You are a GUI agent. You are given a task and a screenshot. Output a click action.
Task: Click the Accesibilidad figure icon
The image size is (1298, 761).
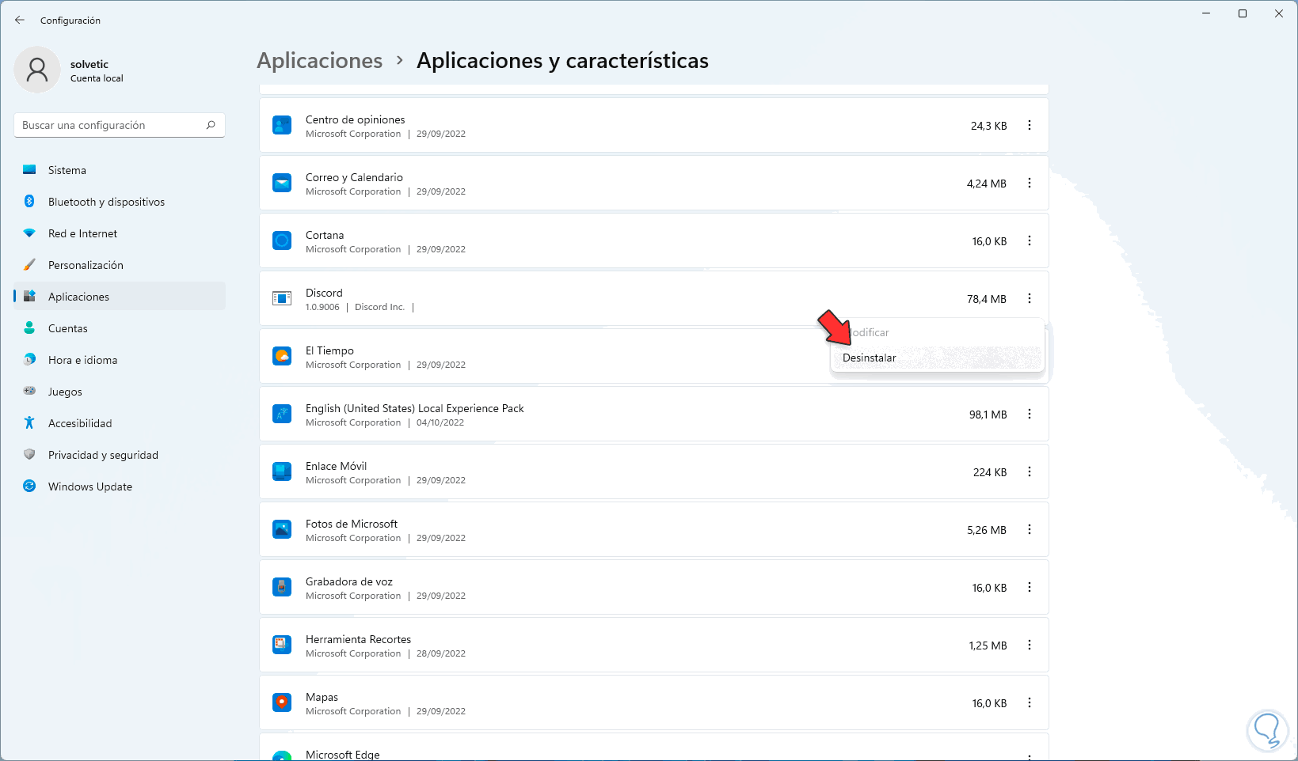pos(29,423)
